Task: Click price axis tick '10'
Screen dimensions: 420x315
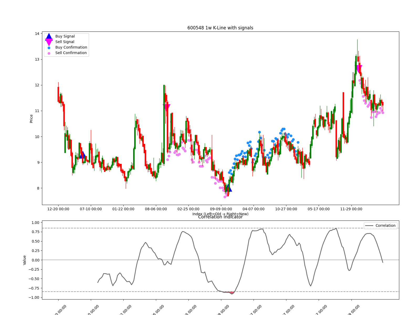Action: coord(37,136)
